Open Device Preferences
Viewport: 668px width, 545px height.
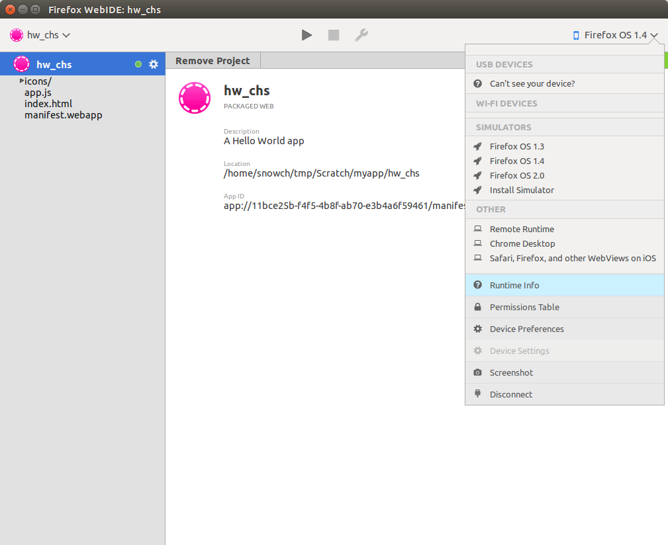(565, 329)
